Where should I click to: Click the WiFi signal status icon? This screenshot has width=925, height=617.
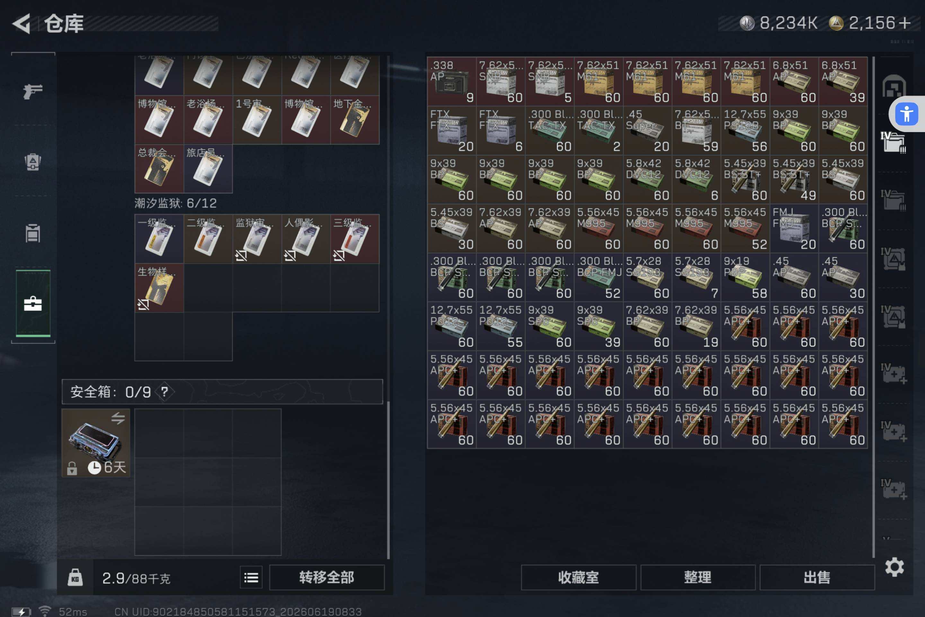tap(45, 611)
